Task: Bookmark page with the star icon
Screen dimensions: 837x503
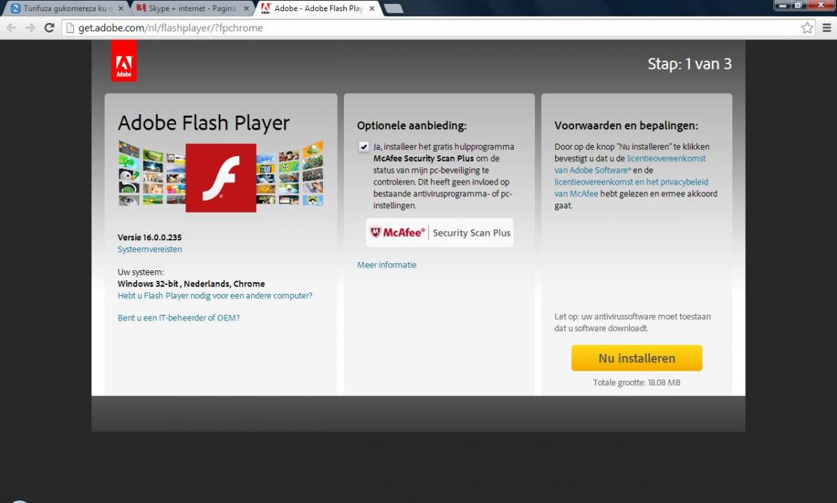Action: [x=807, y=28]
